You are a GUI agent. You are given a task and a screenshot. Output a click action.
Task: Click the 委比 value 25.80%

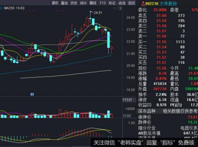160,10
